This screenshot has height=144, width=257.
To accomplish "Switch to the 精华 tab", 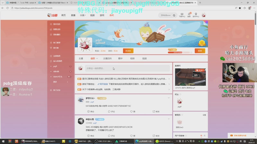I will [120, 59].
